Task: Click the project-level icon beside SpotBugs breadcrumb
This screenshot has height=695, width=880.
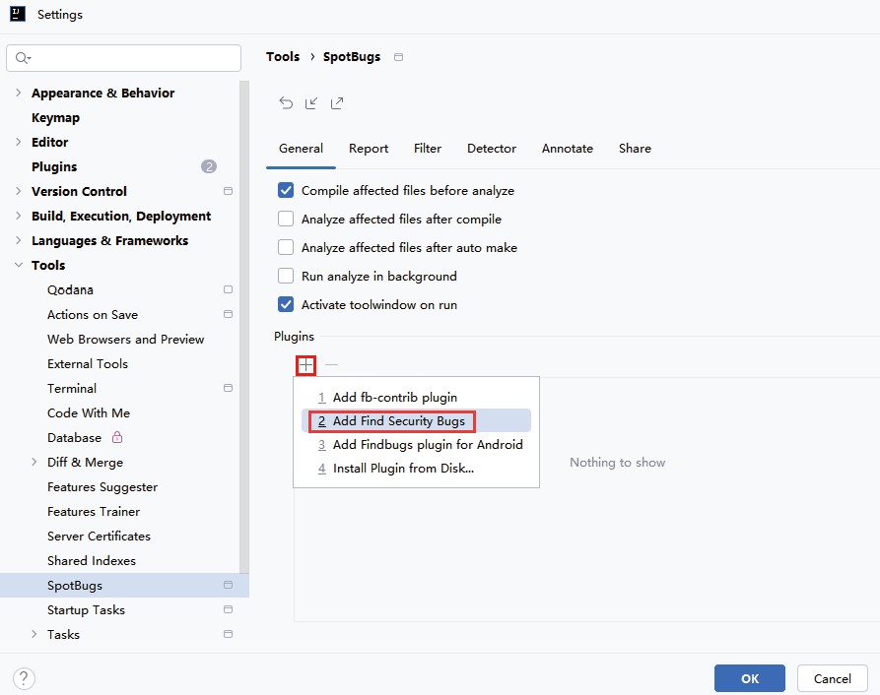Action: [398, 57]
